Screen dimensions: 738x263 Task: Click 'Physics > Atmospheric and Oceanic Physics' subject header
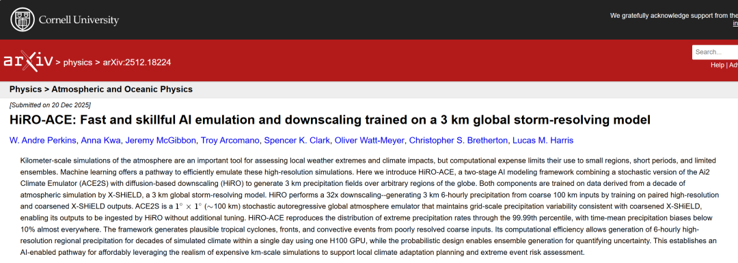point(101,89)
